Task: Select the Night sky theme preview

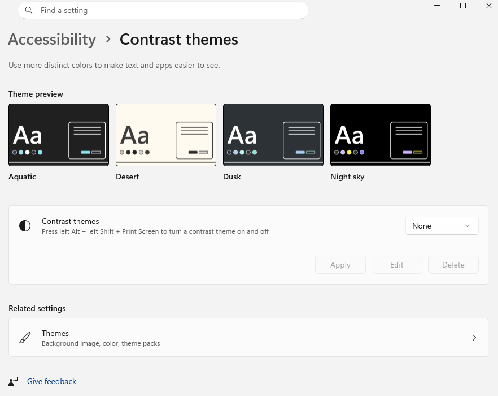Action: coord(381,135)
